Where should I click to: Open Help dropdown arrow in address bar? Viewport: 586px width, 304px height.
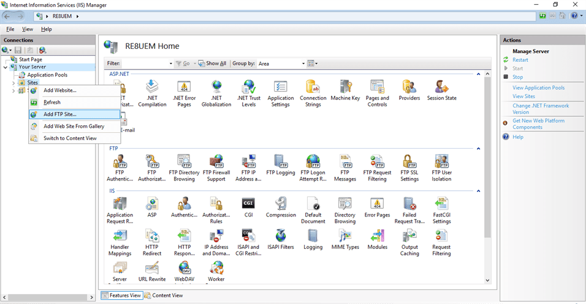point(582,16)
